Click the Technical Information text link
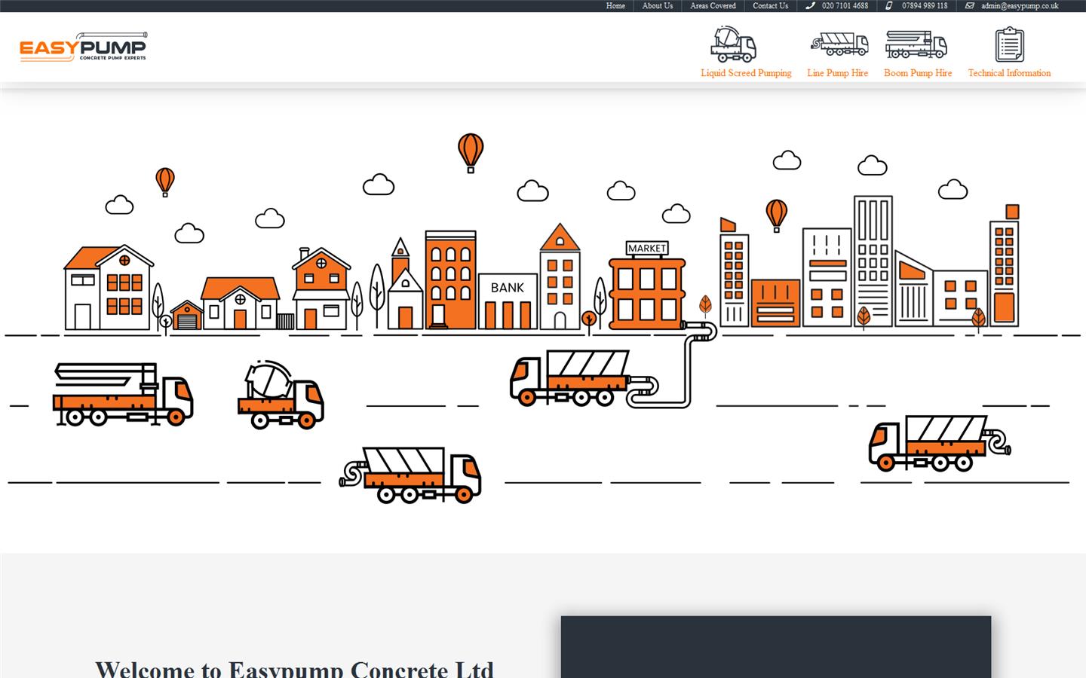1086x678 pixels. tap(1009, 73)
